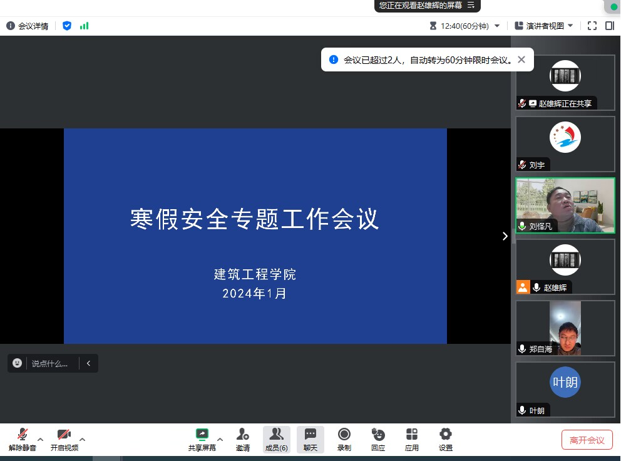Dismiss the 60-minute limit notification

tap(521, 60)
